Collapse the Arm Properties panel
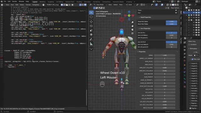Image resolution: width=201 pixels, height=113 pixels. coord(139,29)
